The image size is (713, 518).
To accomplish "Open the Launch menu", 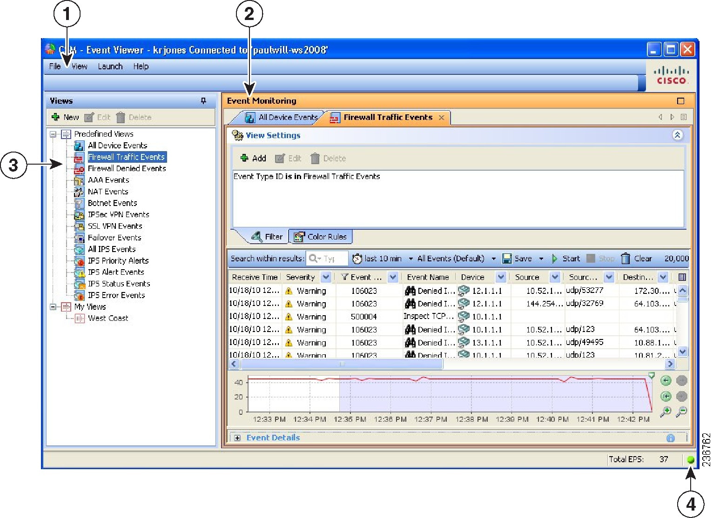I will pos(110,66).
